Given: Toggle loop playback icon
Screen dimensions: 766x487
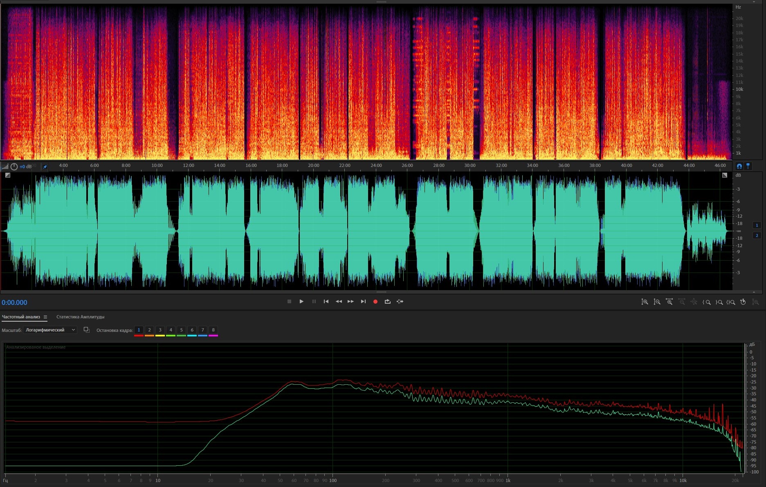Looking at the screenshot, I should (x=387, y=302).
